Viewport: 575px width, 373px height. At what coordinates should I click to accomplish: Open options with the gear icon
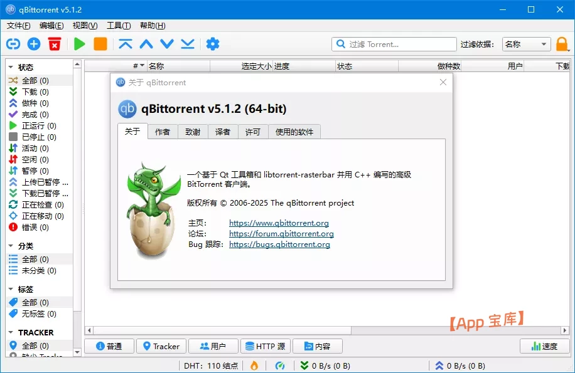(x=213, y=45)
